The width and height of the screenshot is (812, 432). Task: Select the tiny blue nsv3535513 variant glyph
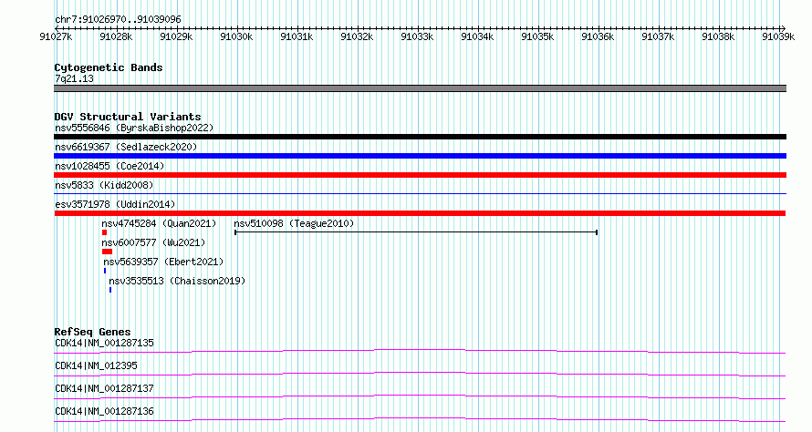pos(110,290)
